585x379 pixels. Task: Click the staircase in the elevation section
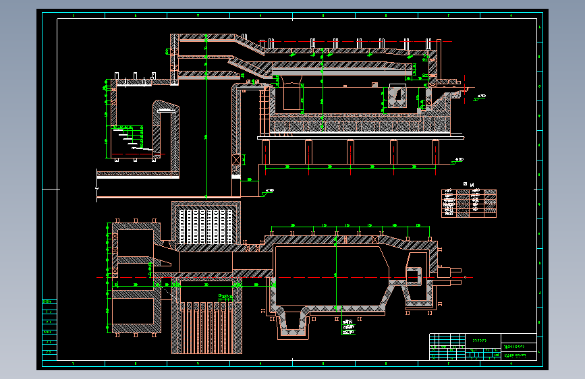click(132, 138)
